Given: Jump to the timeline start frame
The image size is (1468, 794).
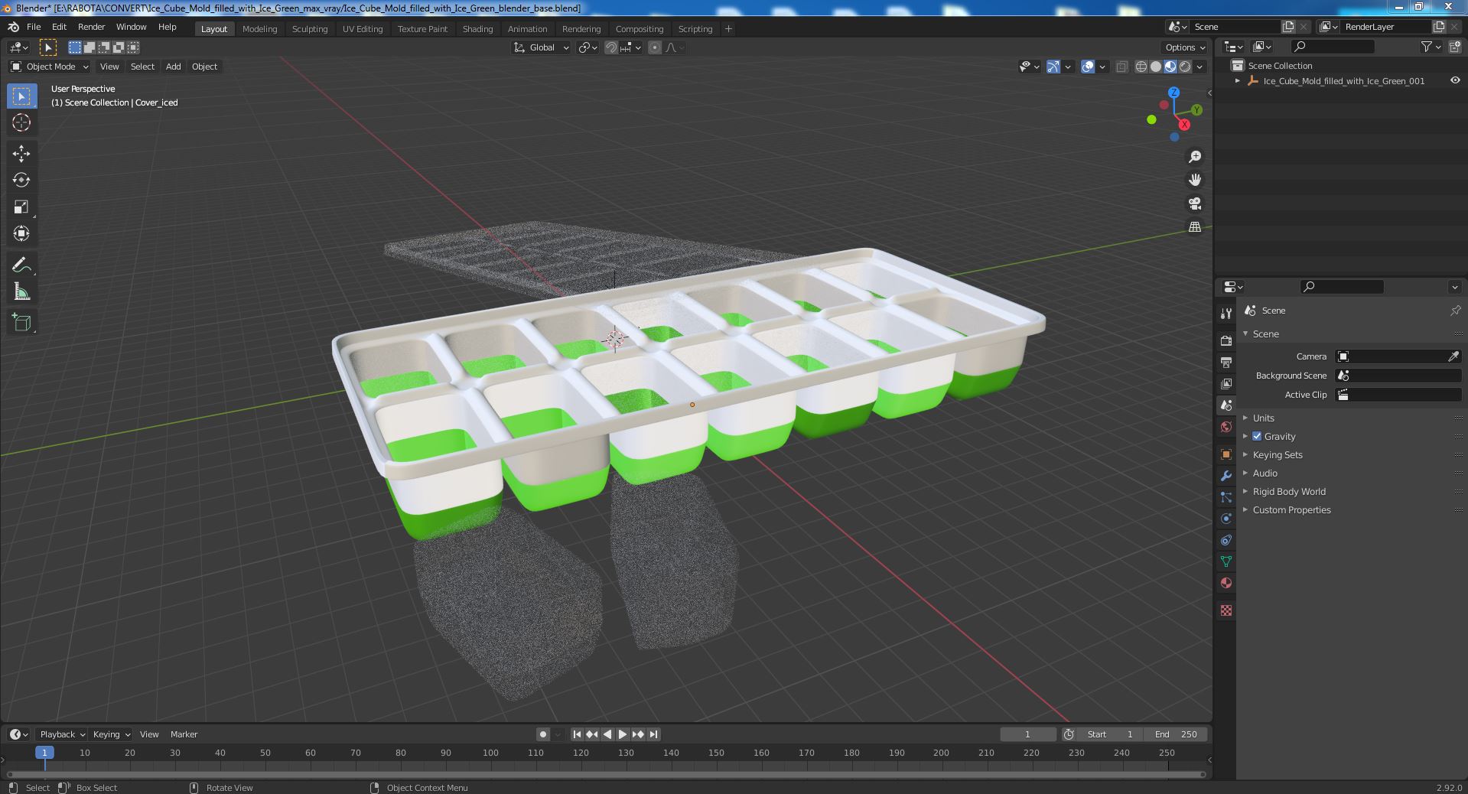Looking at the screenshot, I should 577,734.
